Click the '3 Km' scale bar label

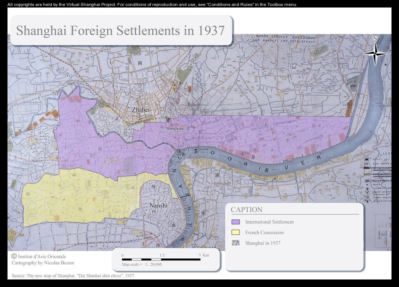(x=204, y=255)
